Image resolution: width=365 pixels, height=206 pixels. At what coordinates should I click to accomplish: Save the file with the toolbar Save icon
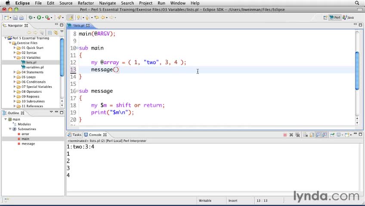pyautogui.click(x=15, y=18)
